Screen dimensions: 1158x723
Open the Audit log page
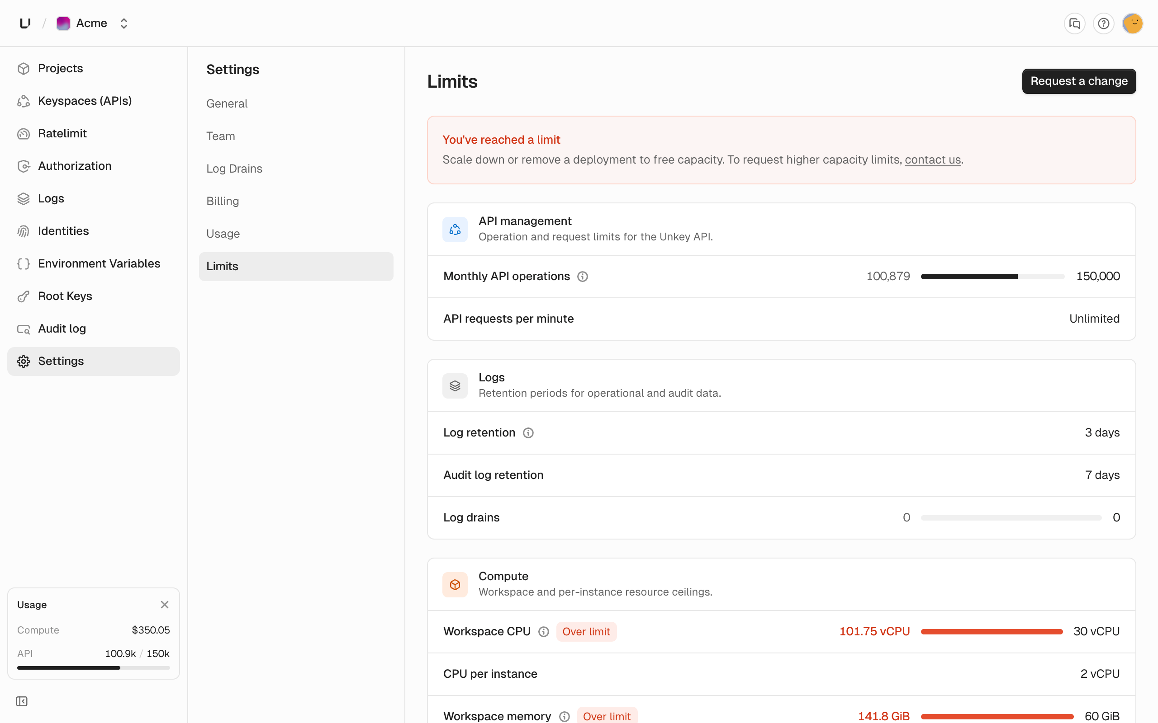[93, 329]
